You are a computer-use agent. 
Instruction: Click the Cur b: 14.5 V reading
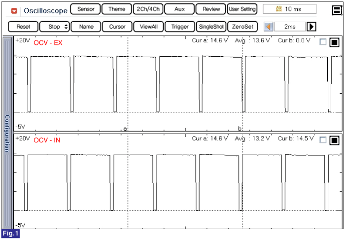tap(296, 138)
